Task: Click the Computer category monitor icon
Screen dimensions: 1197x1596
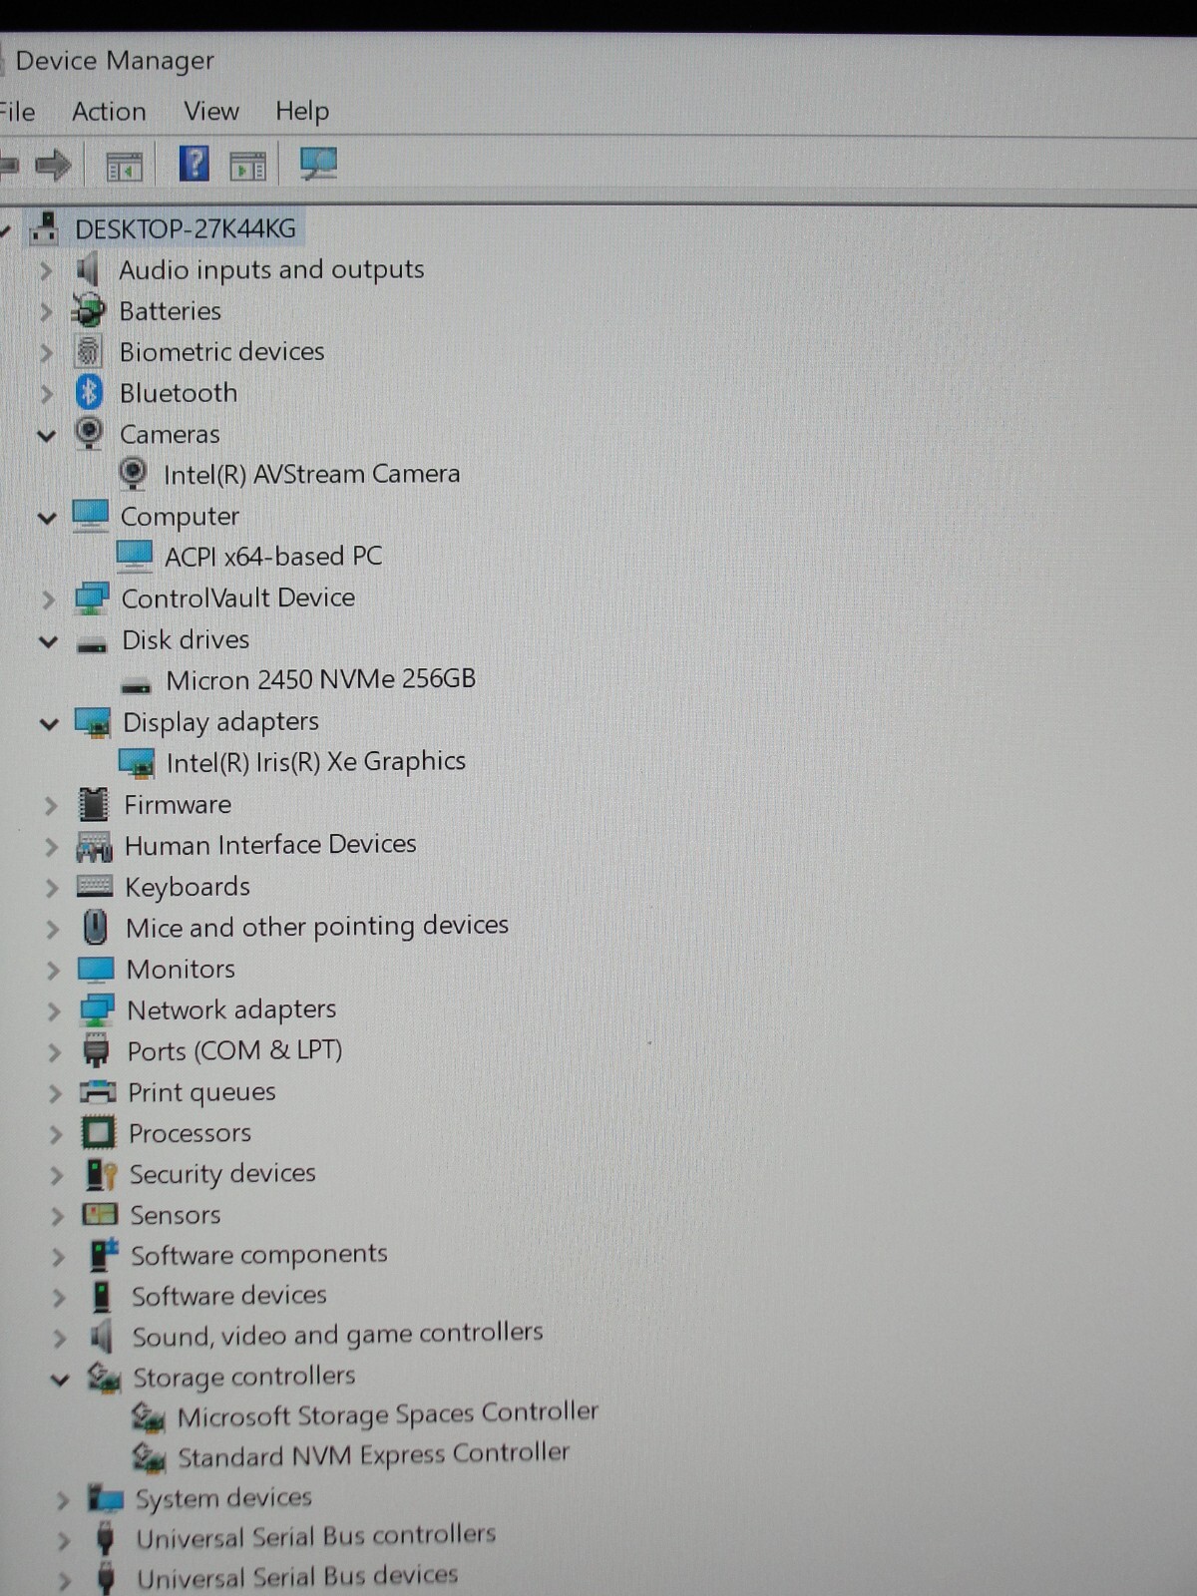Action: click(91, 516)
